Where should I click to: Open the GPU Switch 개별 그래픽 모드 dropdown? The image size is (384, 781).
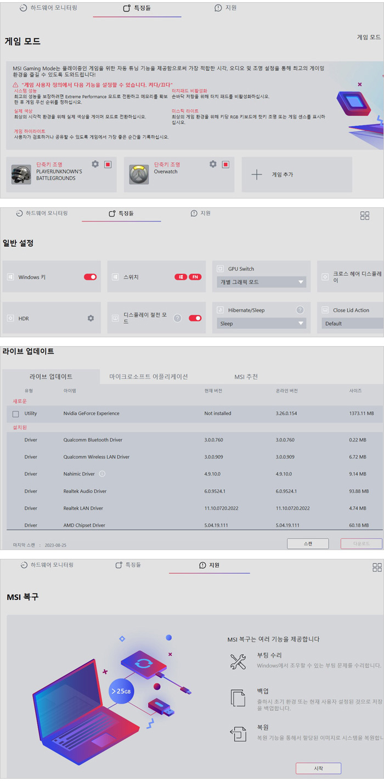tap(261, 282)
